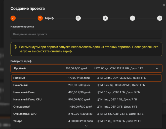Click the 'Создание проекта' heading

click(27, 9)
